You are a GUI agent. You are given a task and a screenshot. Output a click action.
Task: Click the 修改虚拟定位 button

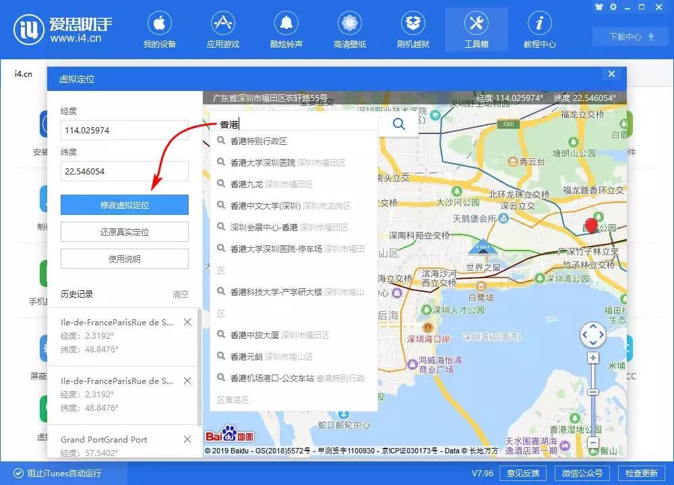(124, 205)
